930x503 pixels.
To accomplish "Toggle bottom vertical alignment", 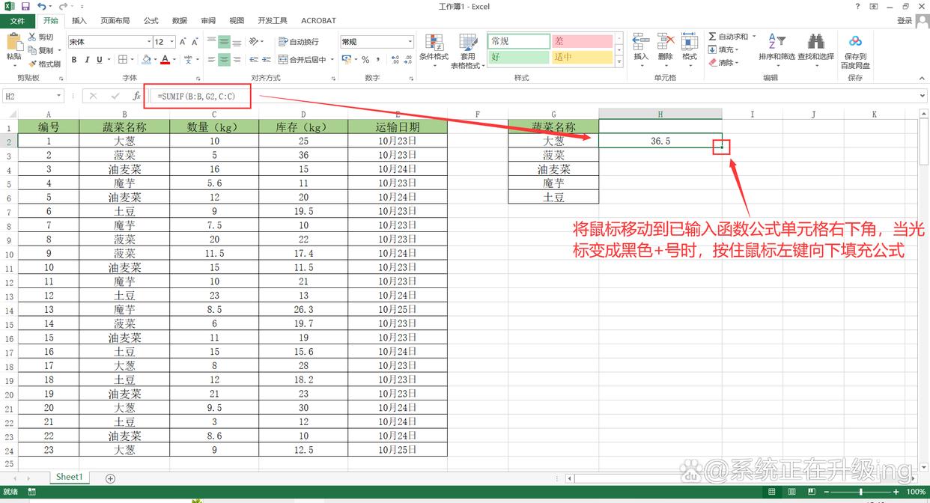I will point(237,42).
